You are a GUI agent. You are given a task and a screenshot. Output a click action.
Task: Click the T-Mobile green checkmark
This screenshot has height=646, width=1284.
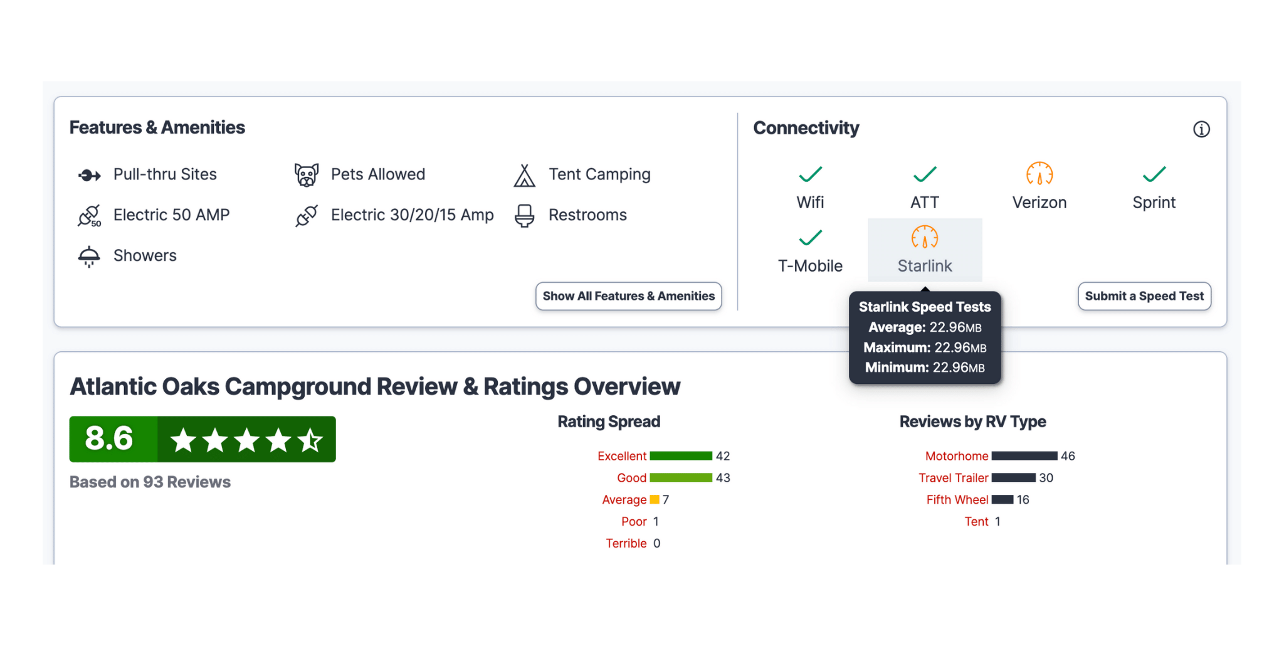click(810, 238)
